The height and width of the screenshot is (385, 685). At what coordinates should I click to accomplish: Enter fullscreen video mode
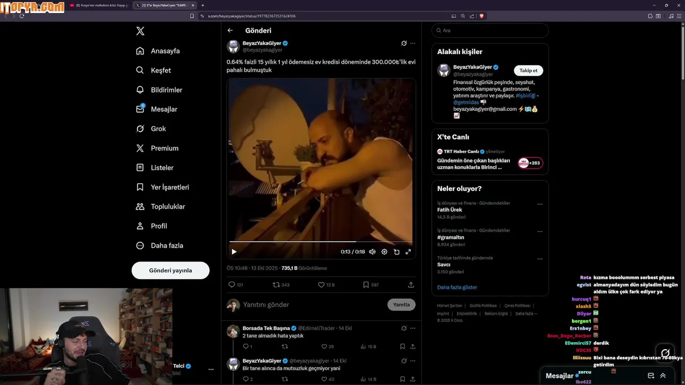[x=408, y=251]
